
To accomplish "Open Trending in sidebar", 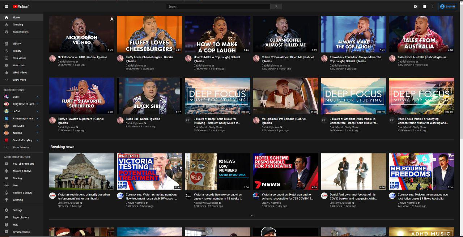I will (x=22, y=25).
